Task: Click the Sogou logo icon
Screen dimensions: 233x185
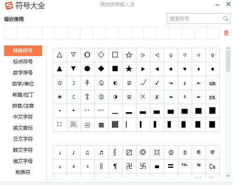Action: tap(9, 6)
